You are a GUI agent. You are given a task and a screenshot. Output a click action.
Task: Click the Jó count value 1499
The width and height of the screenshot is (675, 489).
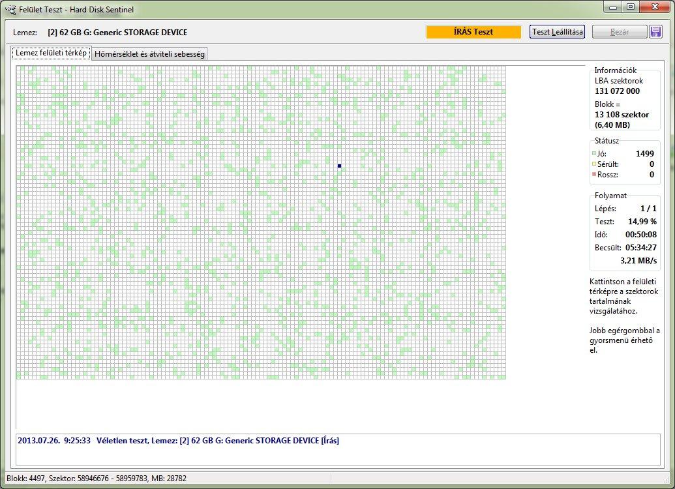pyautogui.click(x=645, y=154)
